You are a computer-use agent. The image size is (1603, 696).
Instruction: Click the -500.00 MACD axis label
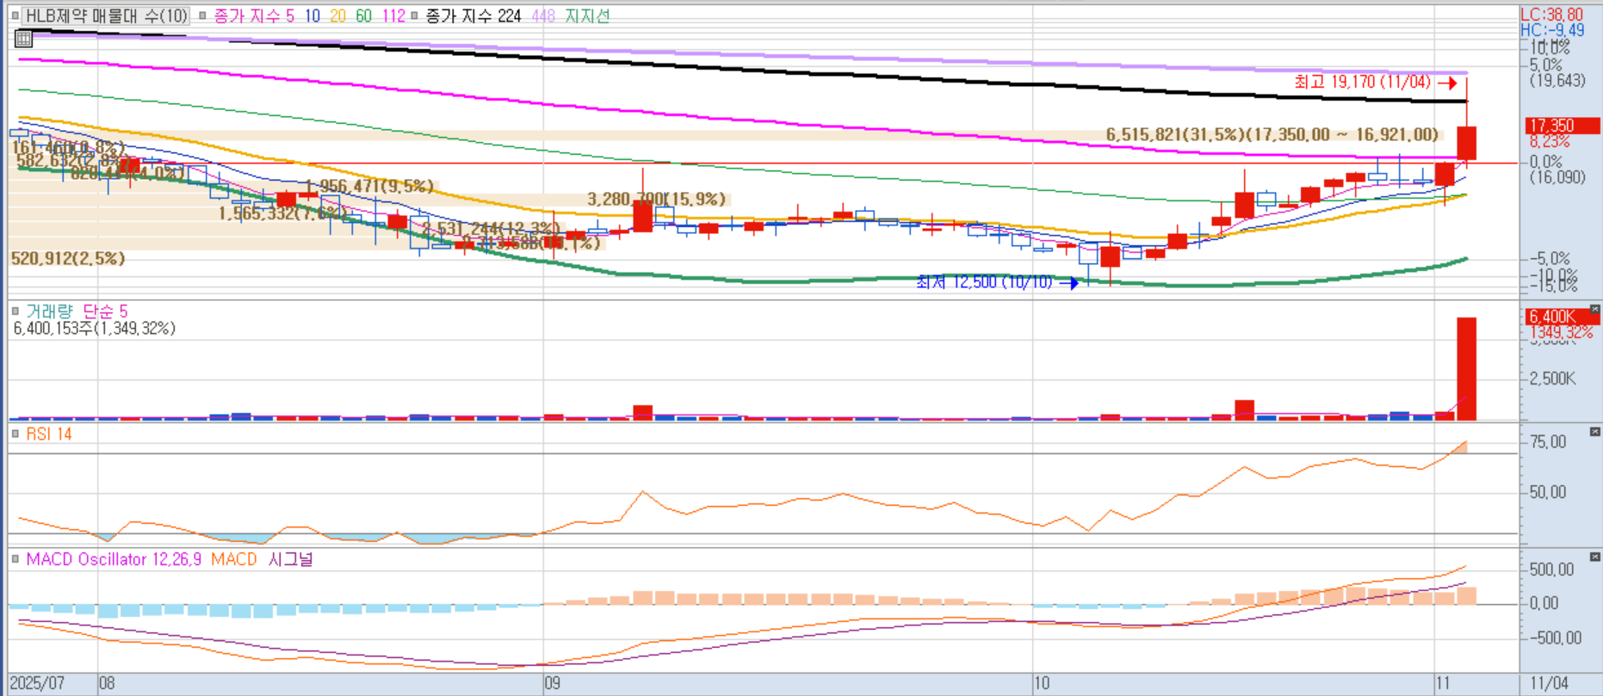pyautogui.click(x=1555, y=637)
